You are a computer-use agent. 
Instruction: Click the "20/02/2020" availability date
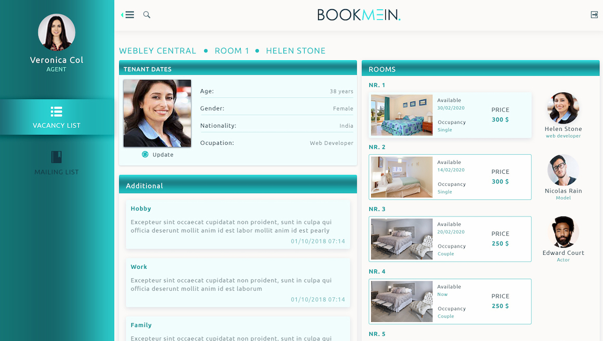pos(451,232)
